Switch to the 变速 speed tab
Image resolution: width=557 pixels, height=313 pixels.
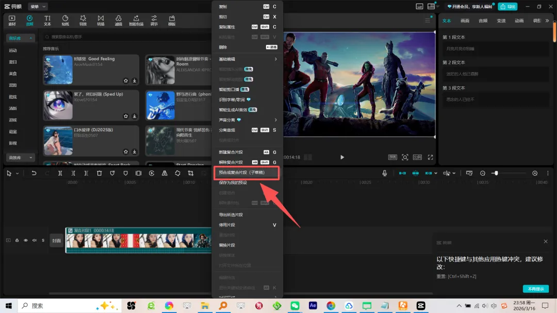point(501,21)
